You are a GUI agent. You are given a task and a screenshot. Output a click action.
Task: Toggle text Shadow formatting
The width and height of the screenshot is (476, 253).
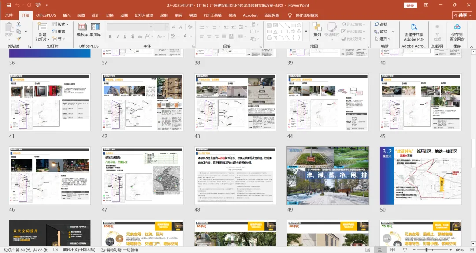point(132,37)
